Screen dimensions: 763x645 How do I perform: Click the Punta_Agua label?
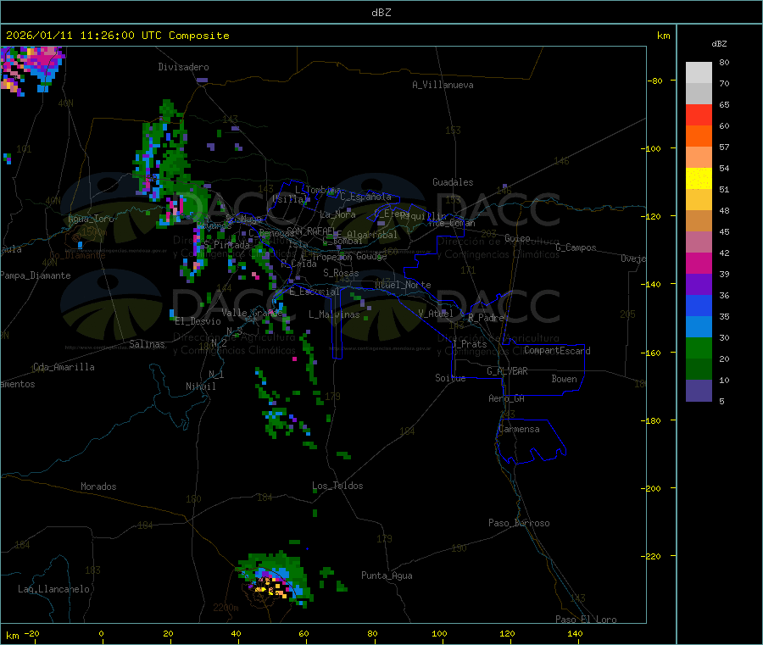387,575
